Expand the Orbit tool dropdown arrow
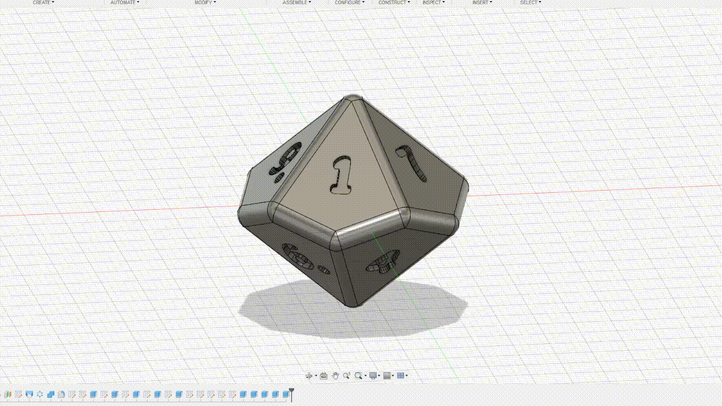722x406 pixels. coord(316,376)
